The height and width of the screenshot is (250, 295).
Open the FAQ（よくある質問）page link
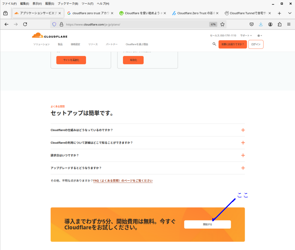[123, 181]
